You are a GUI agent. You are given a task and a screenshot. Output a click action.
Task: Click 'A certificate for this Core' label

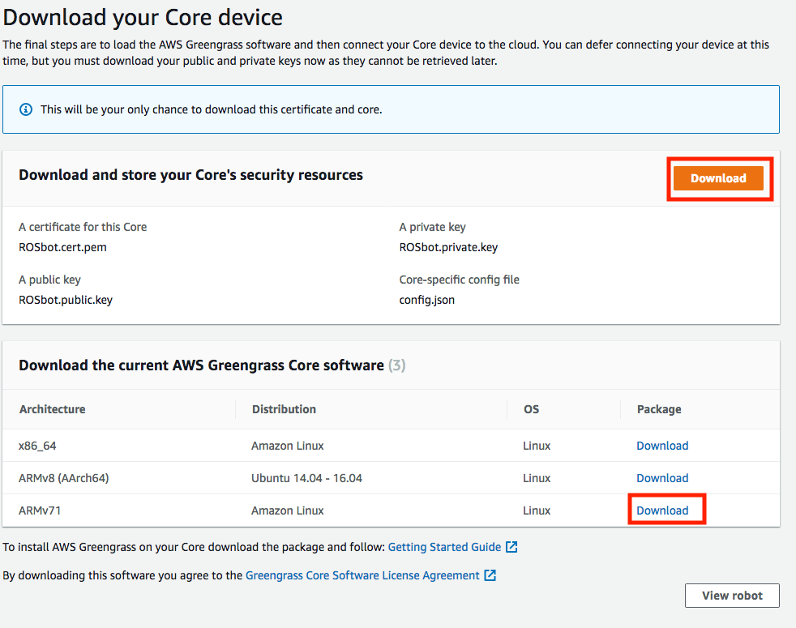tap(83, 227)
